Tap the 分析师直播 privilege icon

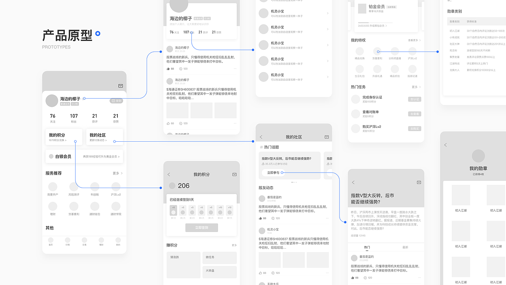(x=395, y=52)
